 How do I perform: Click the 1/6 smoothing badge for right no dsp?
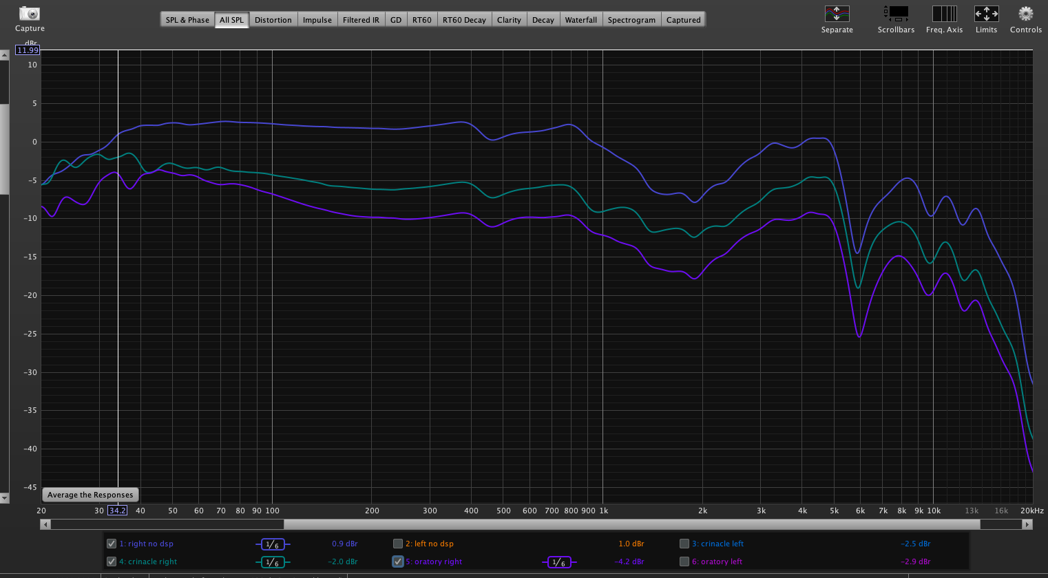click(273, 544)
